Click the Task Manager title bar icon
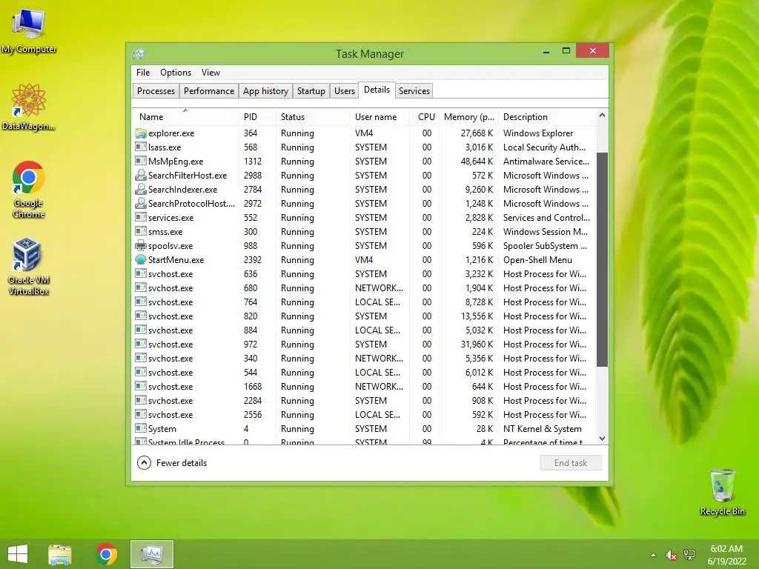 tap(139, 53)
